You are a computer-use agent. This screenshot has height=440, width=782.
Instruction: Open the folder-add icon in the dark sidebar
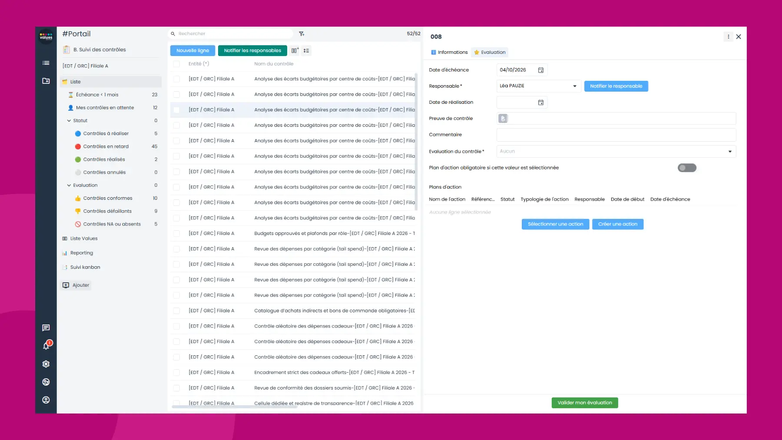(46, 81)
